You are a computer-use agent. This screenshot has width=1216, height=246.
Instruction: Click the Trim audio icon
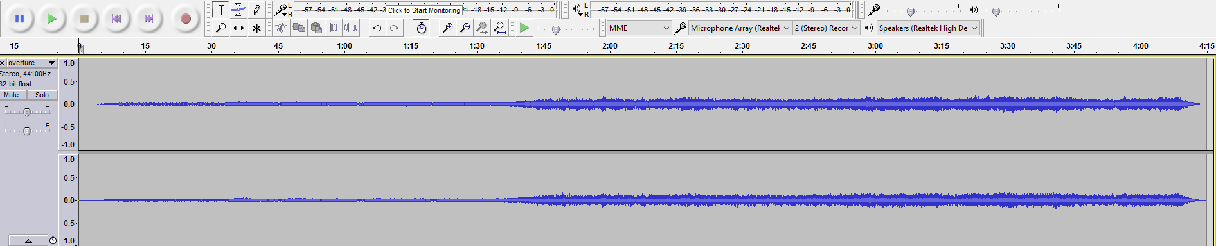(334, 28)
